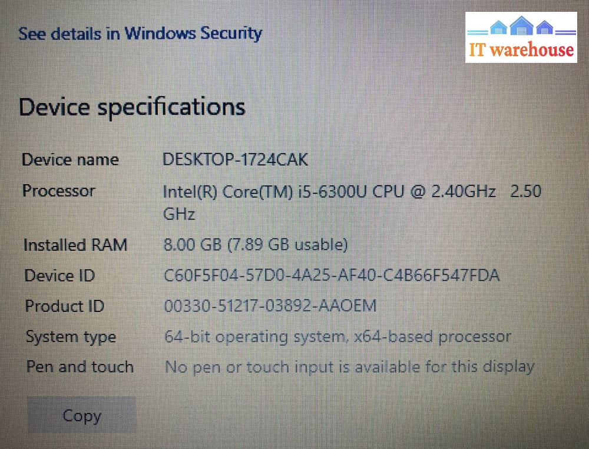
Task: Click the Device name label
Action: click(x=70, y=159)
